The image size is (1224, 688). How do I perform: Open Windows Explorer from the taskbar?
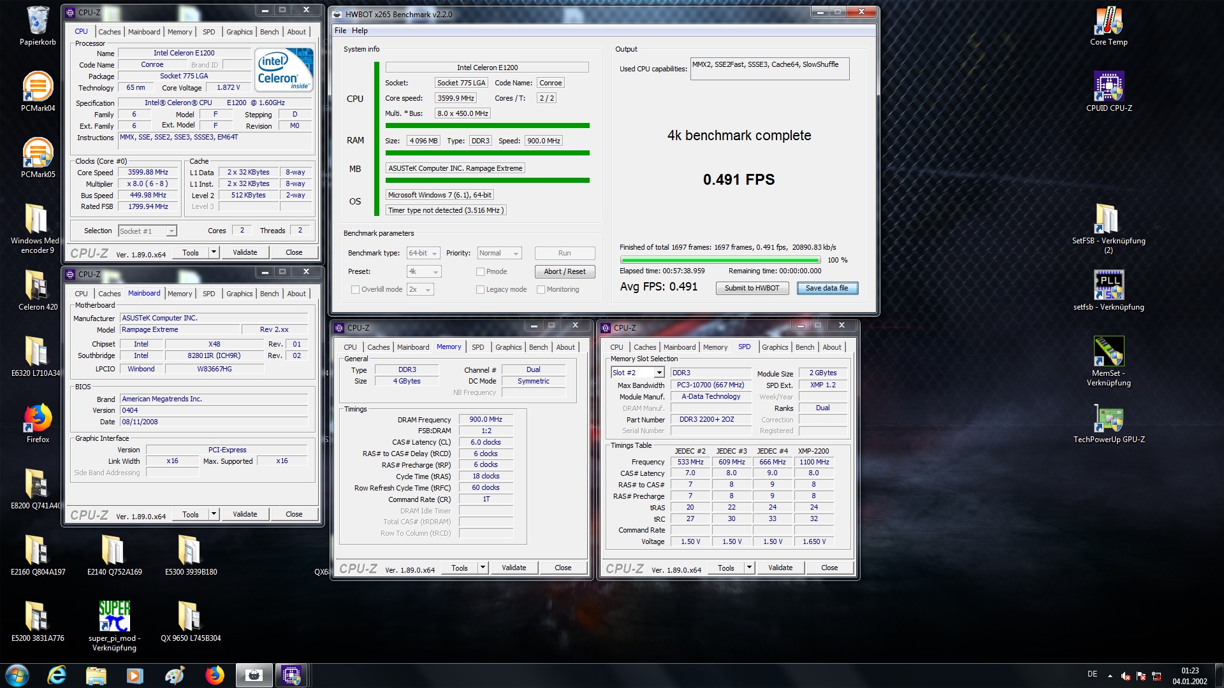96,675
